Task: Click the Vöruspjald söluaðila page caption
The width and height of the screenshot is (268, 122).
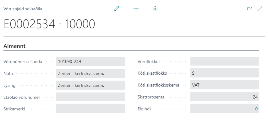Action: (23, 9)
